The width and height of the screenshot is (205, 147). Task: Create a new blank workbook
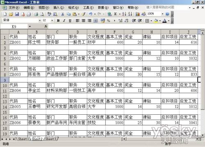(x=5, y=14)
